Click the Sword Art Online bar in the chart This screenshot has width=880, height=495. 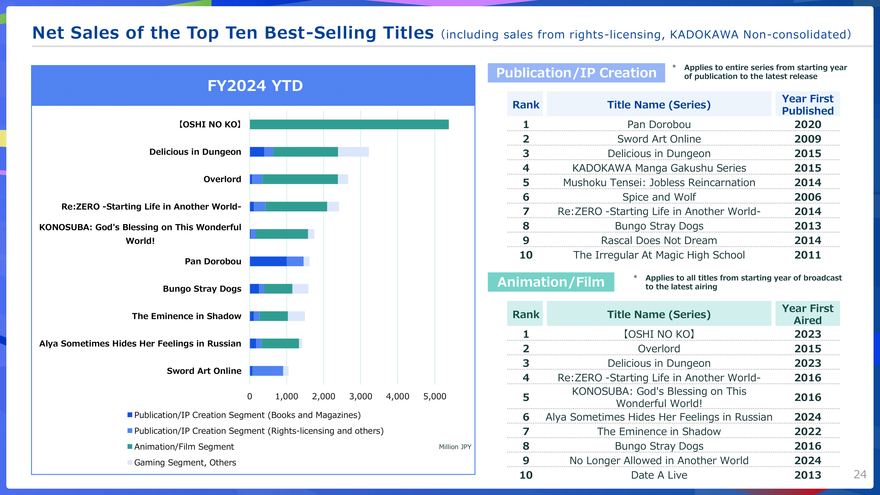267,371
